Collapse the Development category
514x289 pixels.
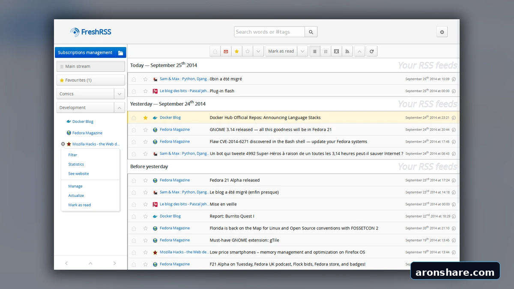tap(120, 107)
